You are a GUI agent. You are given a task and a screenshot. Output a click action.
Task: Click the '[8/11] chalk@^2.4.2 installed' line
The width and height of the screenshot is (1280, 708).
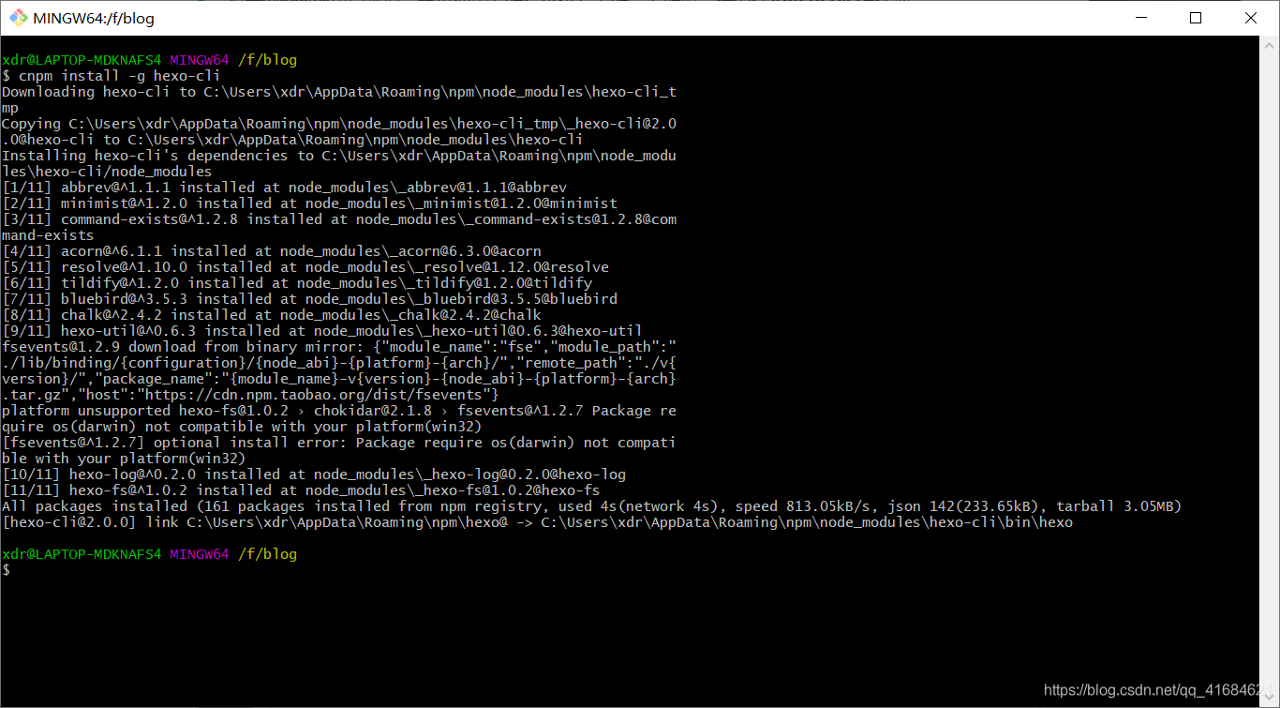(272, 315)
